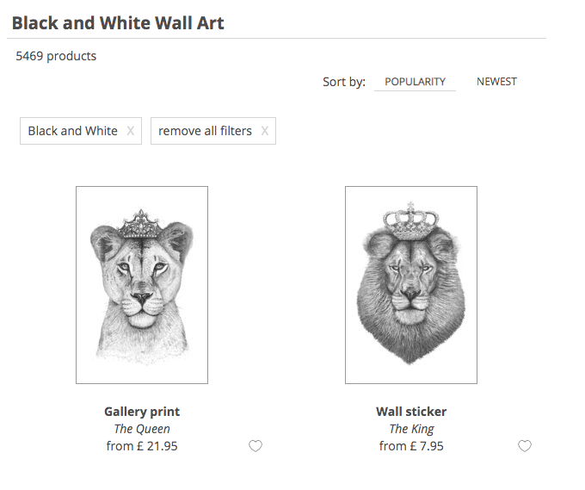The height and width of the screenshot is (490, 585).
Task: Click the crown on The King artwork
Action: click(410, 221)
